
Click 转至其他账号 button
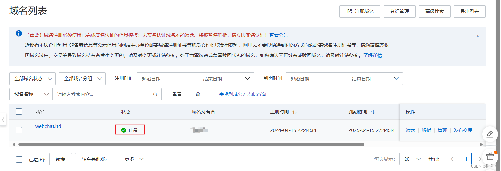tap(96, 159)
